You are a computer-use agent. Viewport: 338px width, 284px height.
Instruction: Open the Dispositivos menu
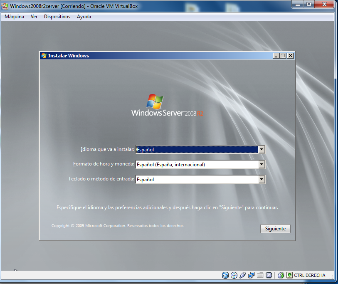click(x=57, y=17)
